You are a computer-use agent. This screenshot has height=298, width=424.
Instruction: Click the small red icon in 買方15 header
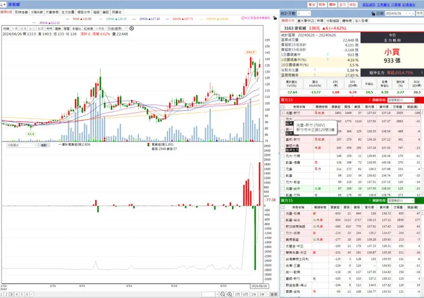pyautogui.click(x=418, y=100)
